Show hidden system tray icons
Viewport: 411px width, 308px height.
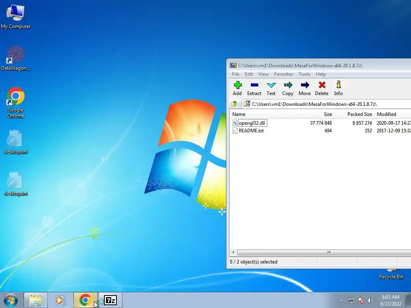341,300
